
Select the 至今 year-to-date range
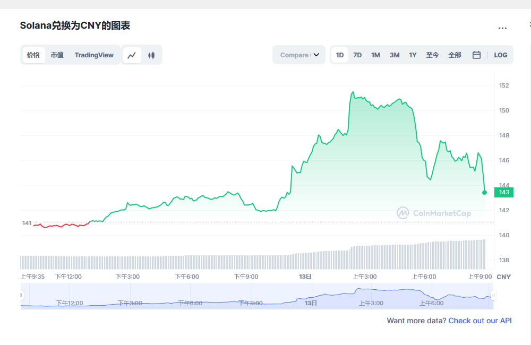pos(432,55)
